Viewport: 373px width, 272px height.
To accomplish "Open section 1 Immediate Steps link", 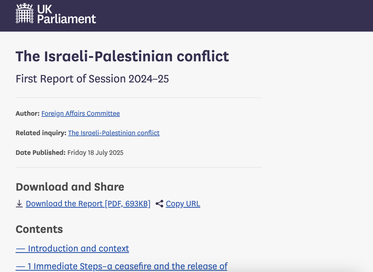I will pos(122,266).
